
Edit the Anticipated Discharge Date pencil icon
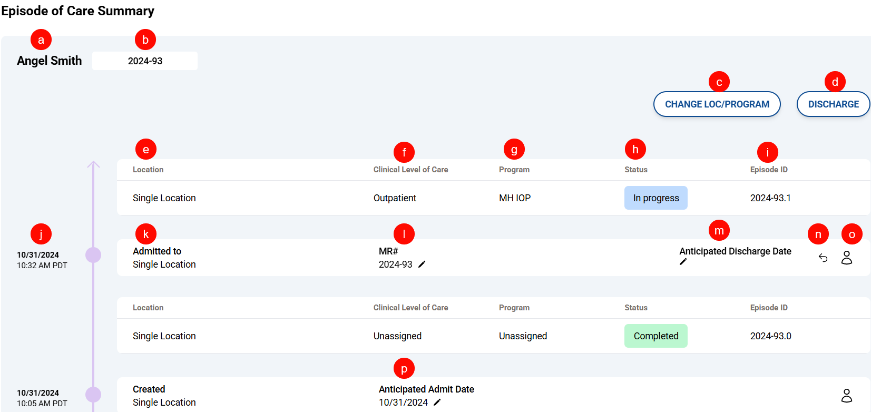click(x=683, y=262)
